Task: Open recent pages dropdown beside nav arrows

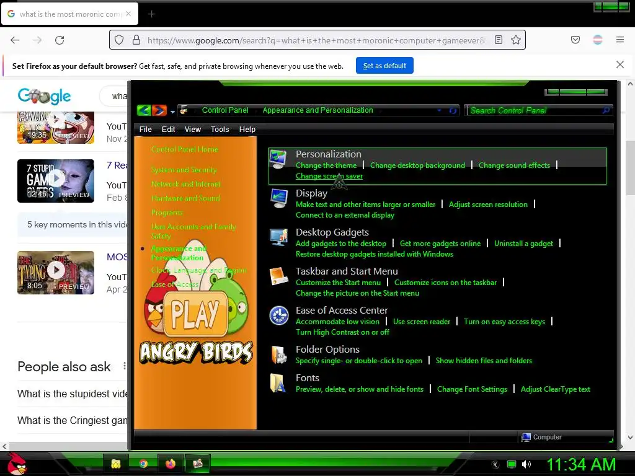Action: [x=172, y=112]
